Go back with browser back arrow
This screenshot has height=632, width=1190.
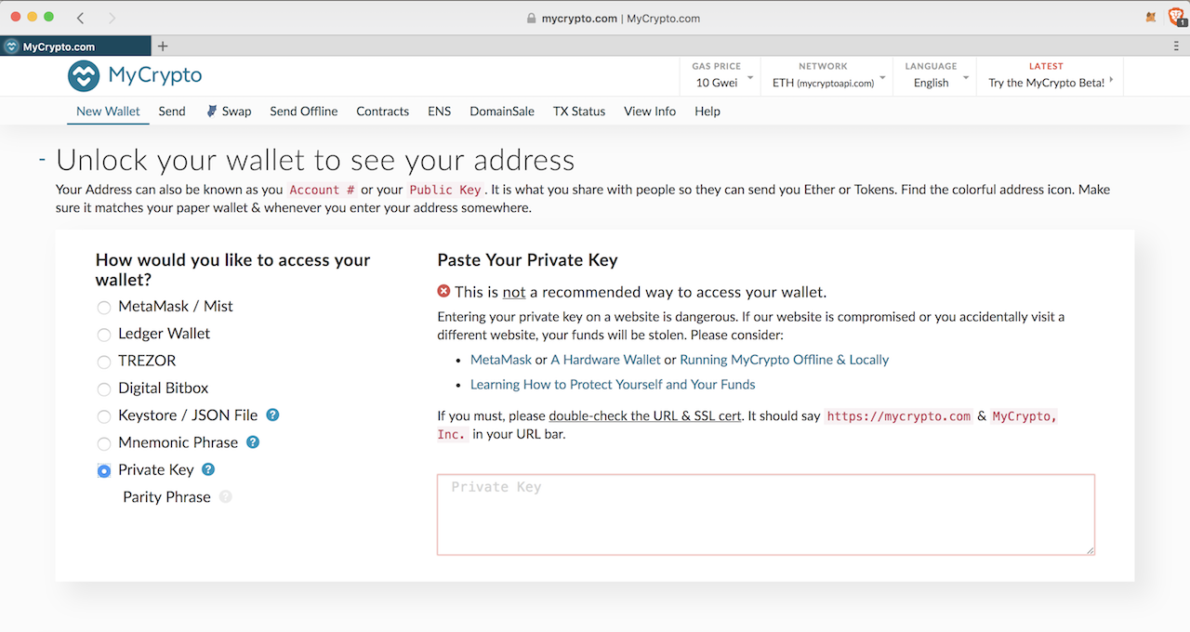(x=81, y=18)
